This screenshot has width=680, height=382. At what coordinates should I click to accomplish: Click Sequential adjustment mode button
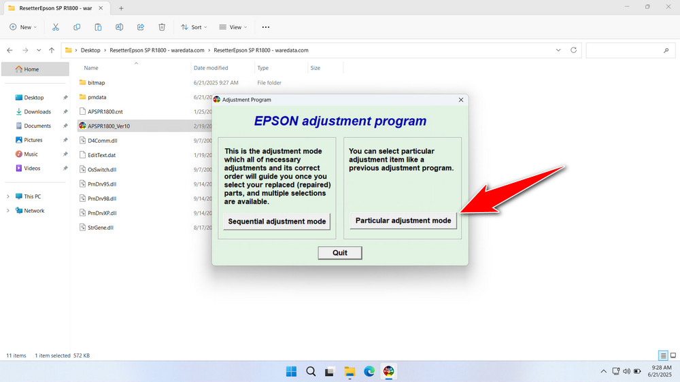277,222
